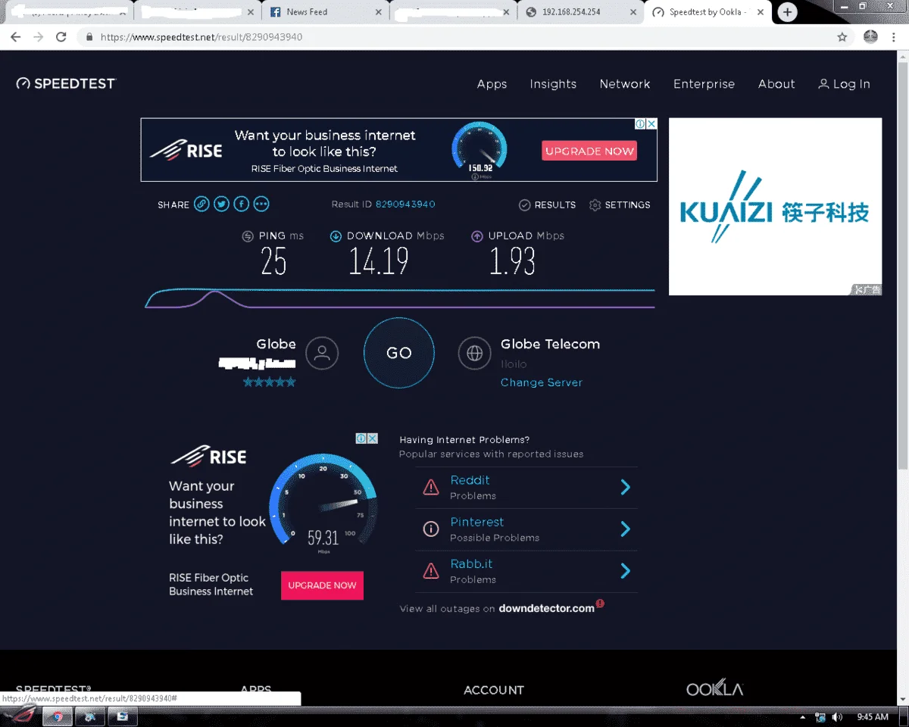Click UPGRADE NOW in top banner
This screenshot has height=727, width=909.
589,151
